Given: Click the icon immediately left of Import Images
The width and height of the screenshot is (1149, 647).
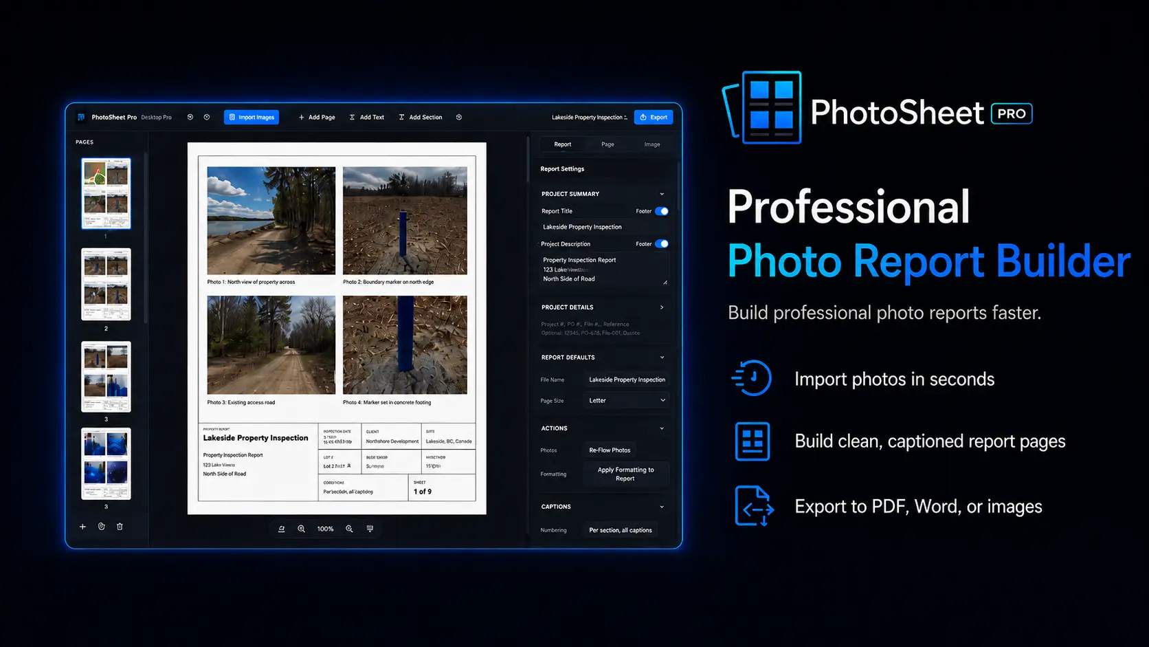Looking at the screenshot, I should coord(207,117).
